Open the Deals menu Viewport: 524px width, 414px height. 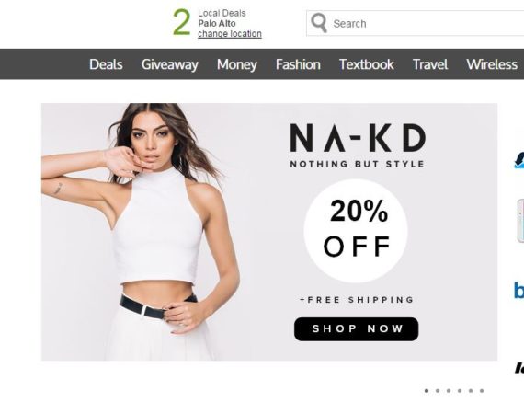106,64
